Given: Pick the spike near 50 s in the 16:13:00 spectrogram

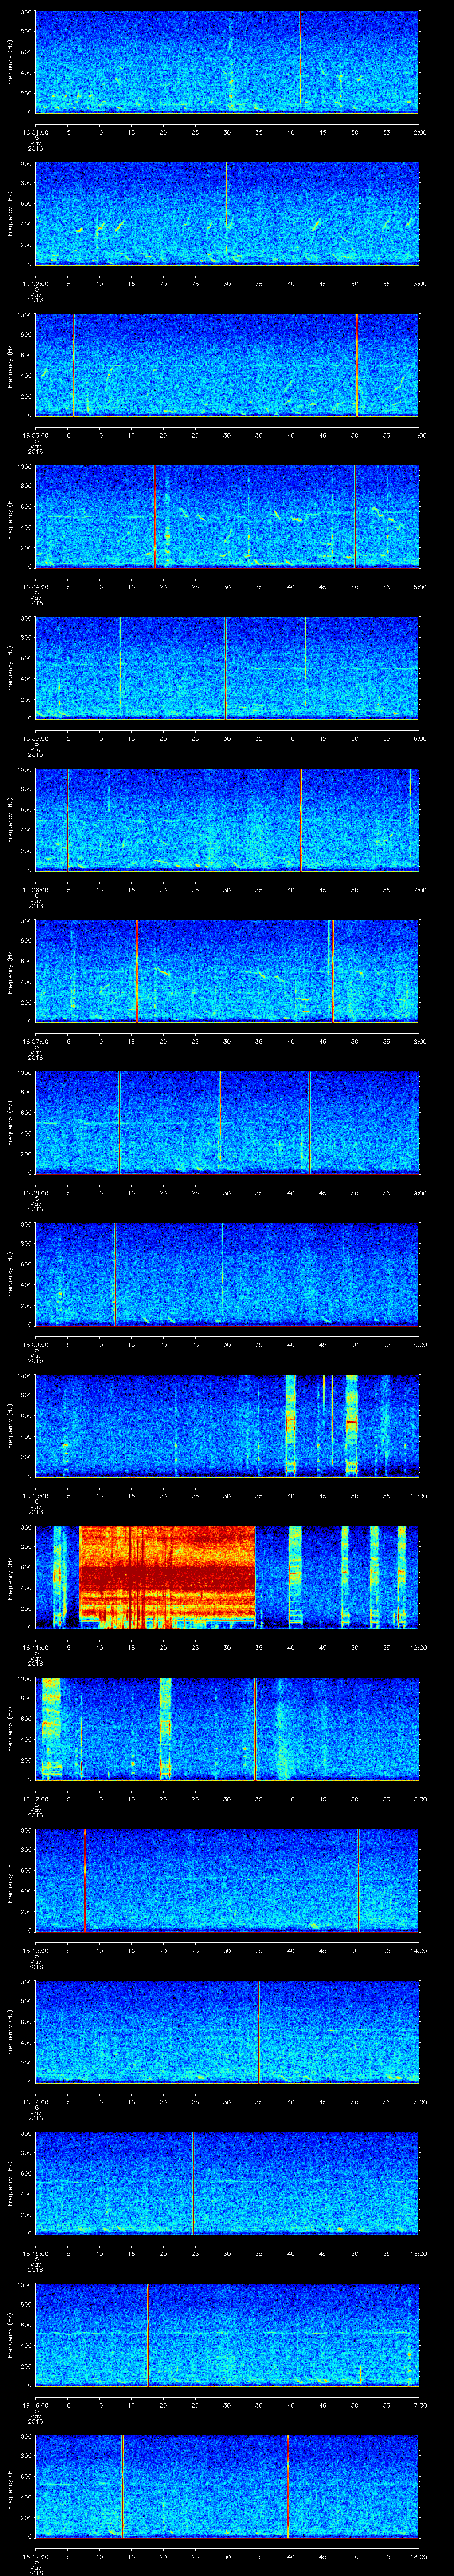Looking at the screenshot, I should point(358,1880).
